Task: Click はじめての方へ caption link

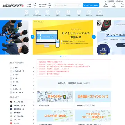Action: pyautogui.click(x=44, y=105)
